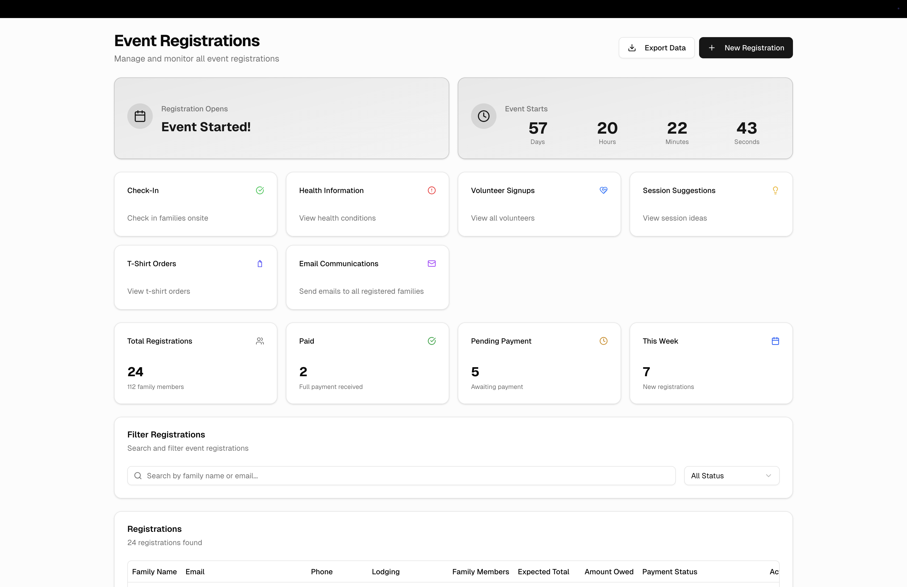This screenshot has width=907, height=587.
Task: Open the T-Shirt Orders card
Action: point(195,277)
